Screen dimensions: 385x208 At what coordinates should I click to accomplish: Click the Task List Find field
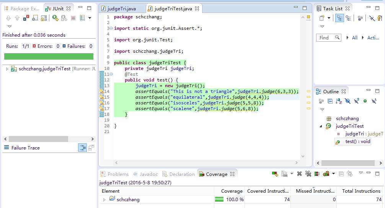(x=328, y=38)
